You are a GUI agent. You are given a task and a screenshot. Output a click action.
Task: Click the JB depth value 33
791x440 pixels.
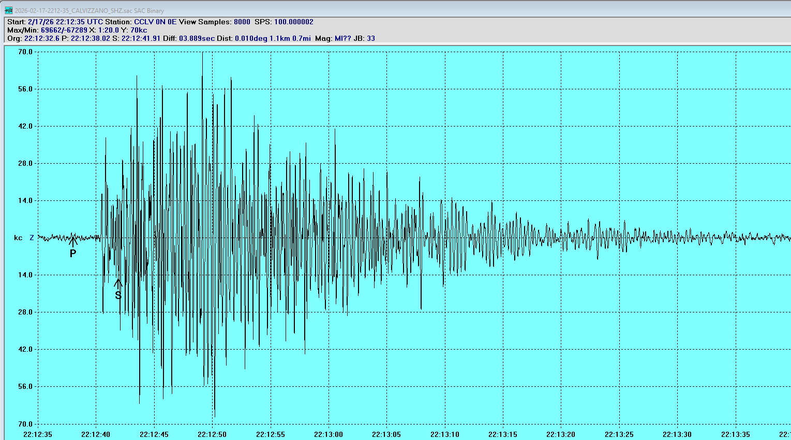tap(371, 38)
